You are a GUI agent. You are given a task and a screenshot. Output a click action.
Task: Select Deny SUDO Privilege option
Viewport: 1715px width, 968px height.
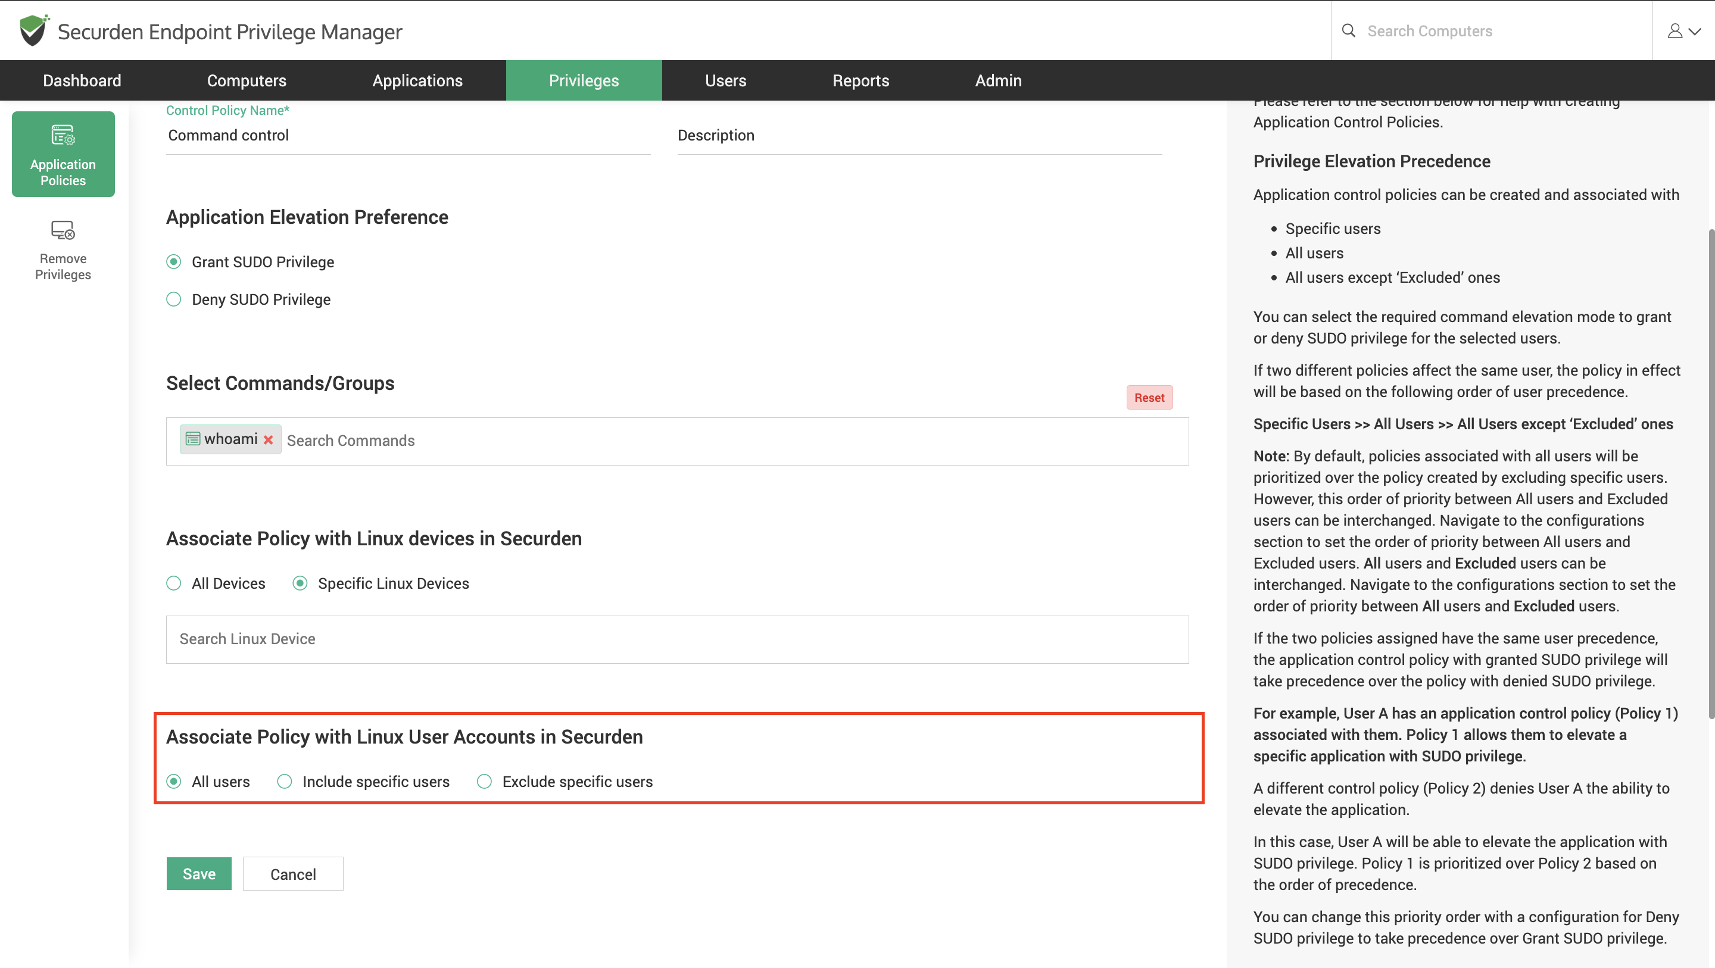click(x=174, y=299)
